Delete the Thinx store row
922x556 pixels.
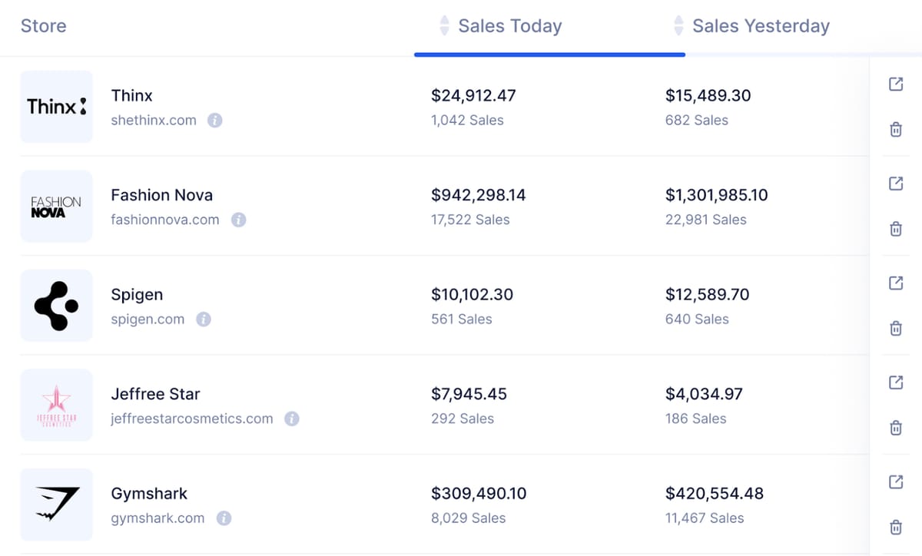(895, 130)
